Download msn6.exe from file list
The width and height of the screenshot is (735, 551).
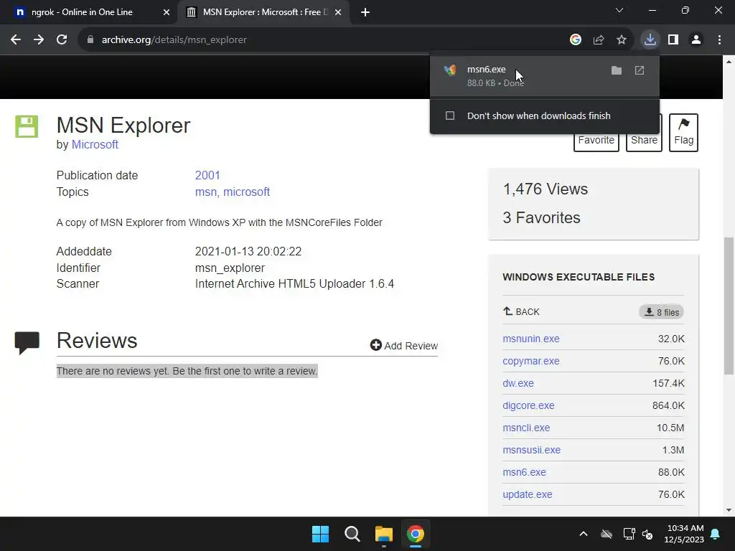pyautogui.click(x=524, y=472)
